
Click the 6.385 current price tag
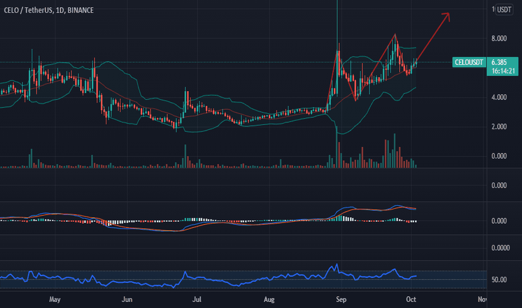499,62
